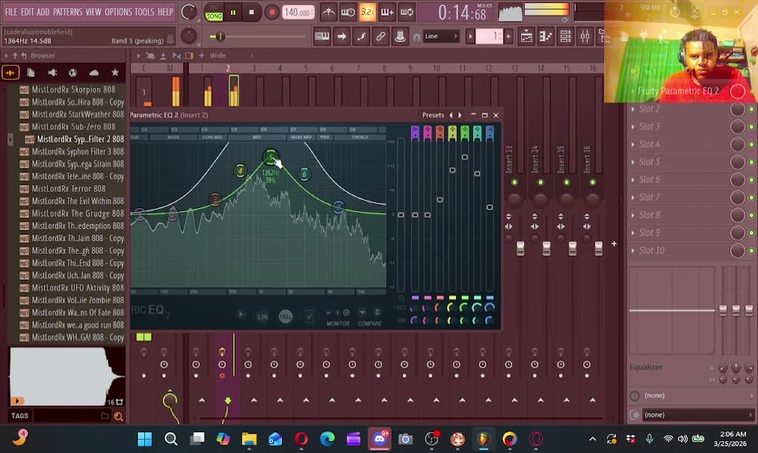758x453 pixels.
Task: Toggle LIN linear phase button in EQ
Action: tap(263, 316)
